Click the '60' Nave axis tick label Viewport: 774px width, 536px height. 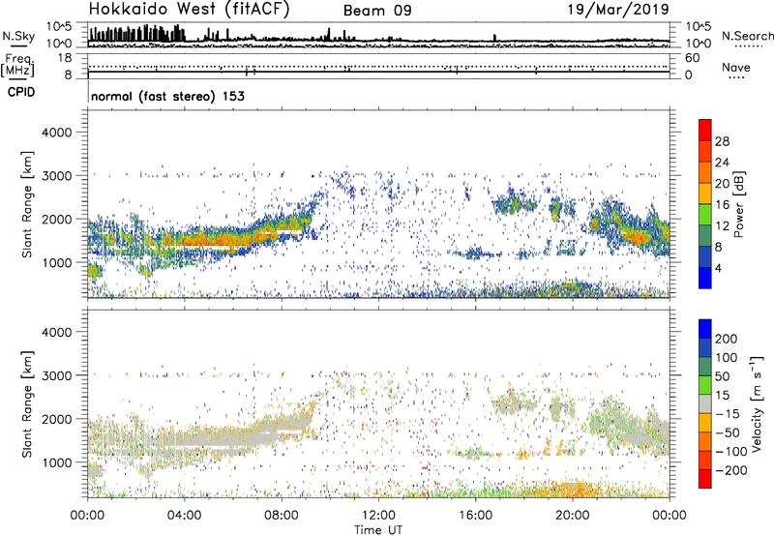click(x=692, y=58)
